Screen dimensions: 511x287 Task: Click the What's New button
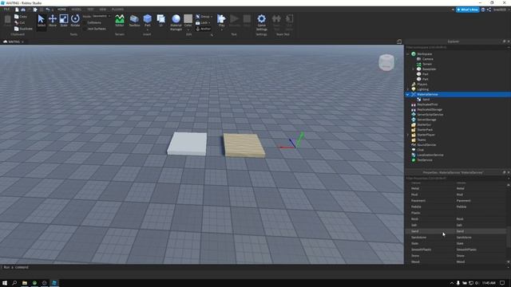pos(467,10)
